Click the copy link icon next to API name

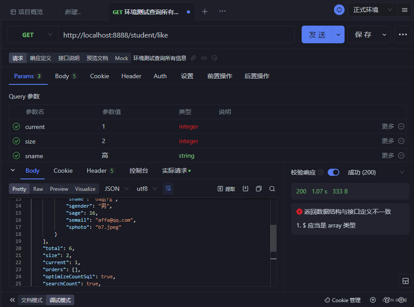tap(193, 58)
